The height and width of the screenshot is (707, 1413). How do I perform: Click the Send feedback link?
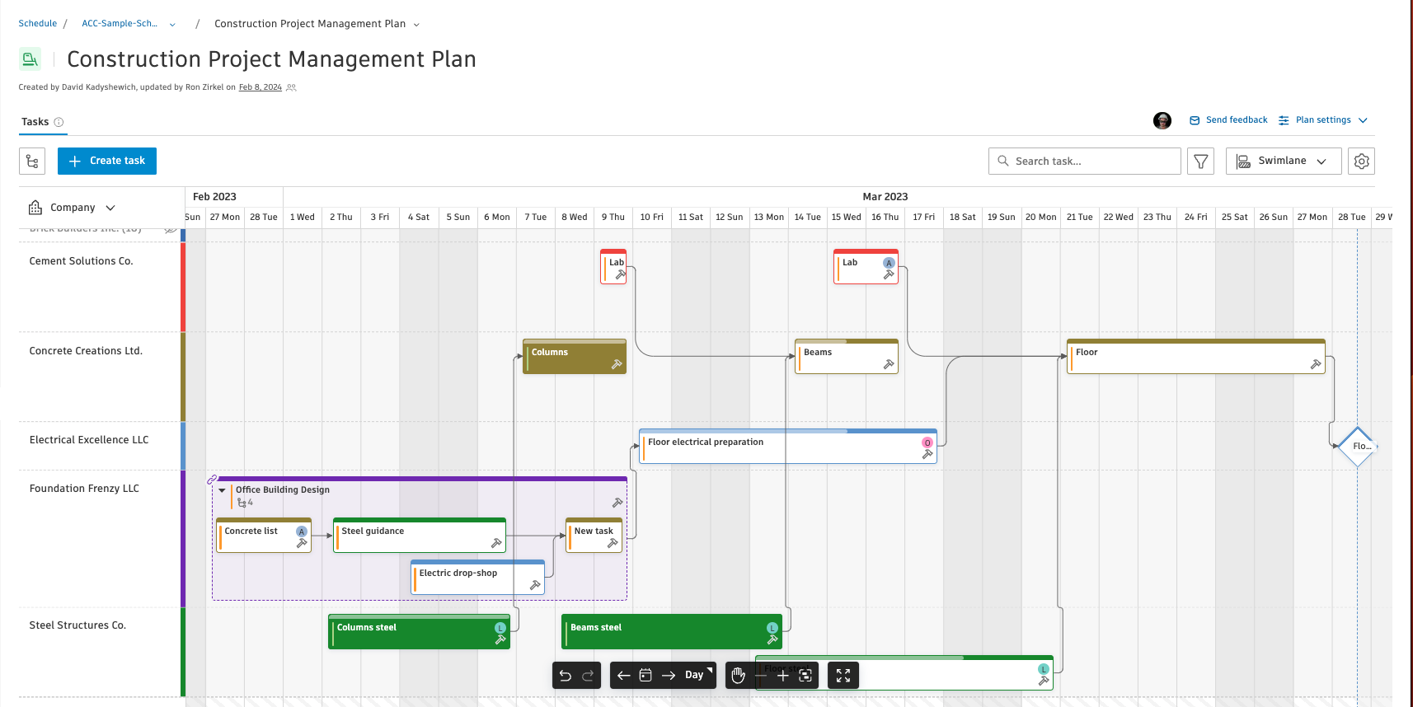1228,120
